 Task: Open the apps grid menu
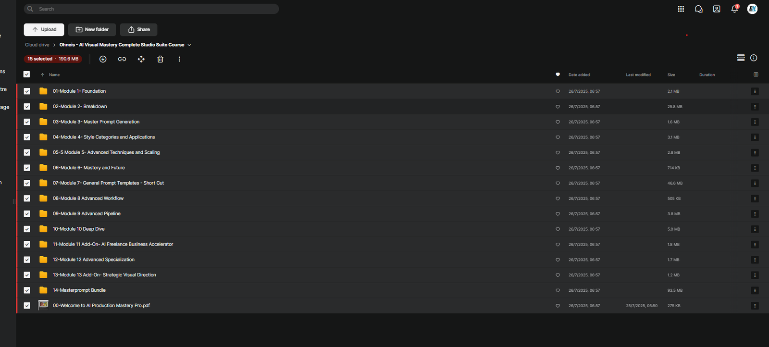pyautogui.click(x=681, y=9)
